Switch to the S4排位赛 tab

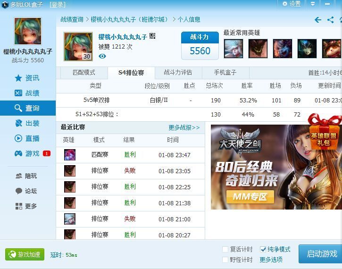coord(131,73)
